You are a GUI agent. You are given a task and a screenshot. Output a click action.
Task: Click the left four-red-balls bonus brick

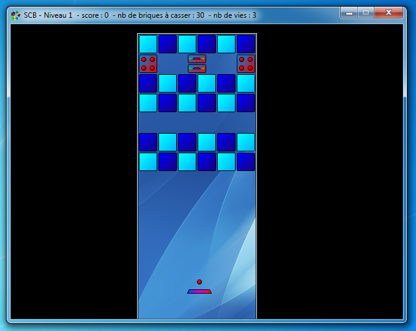[148, 64]
